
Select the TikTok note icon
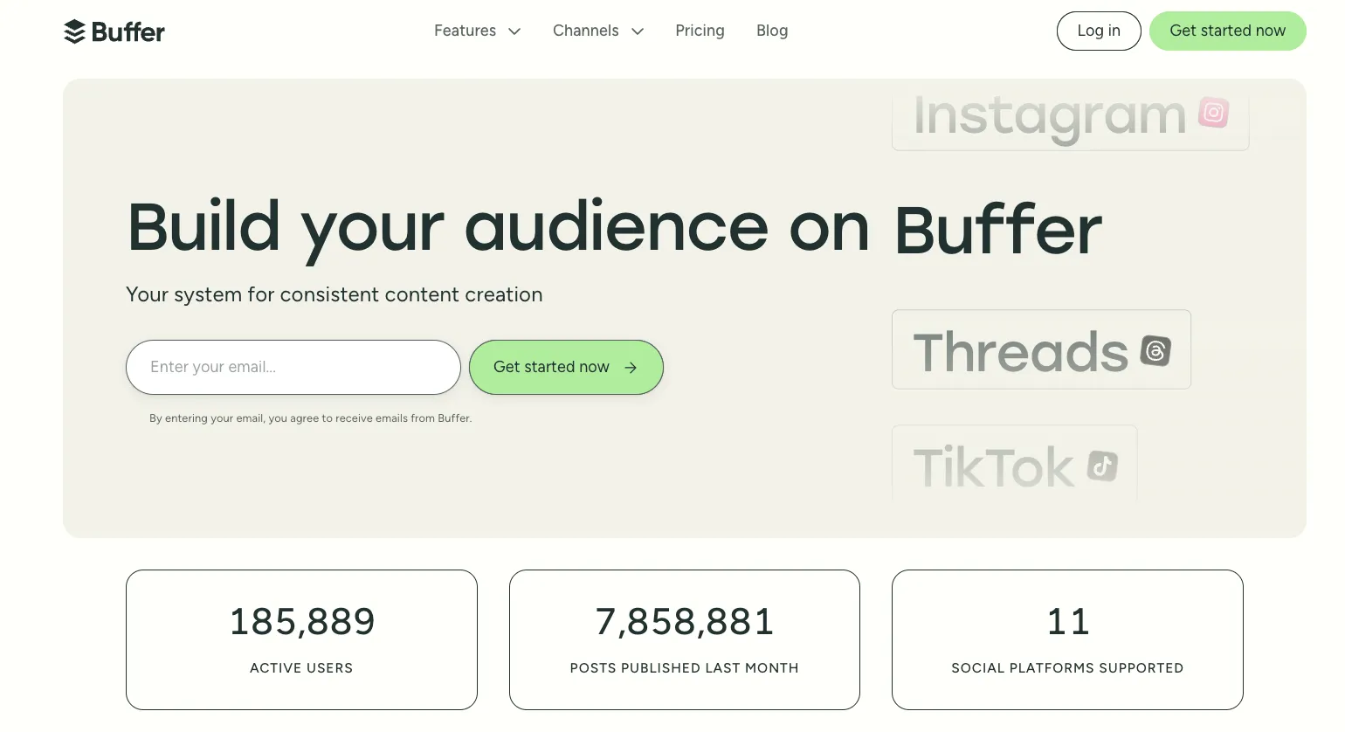pos(1102,466)
